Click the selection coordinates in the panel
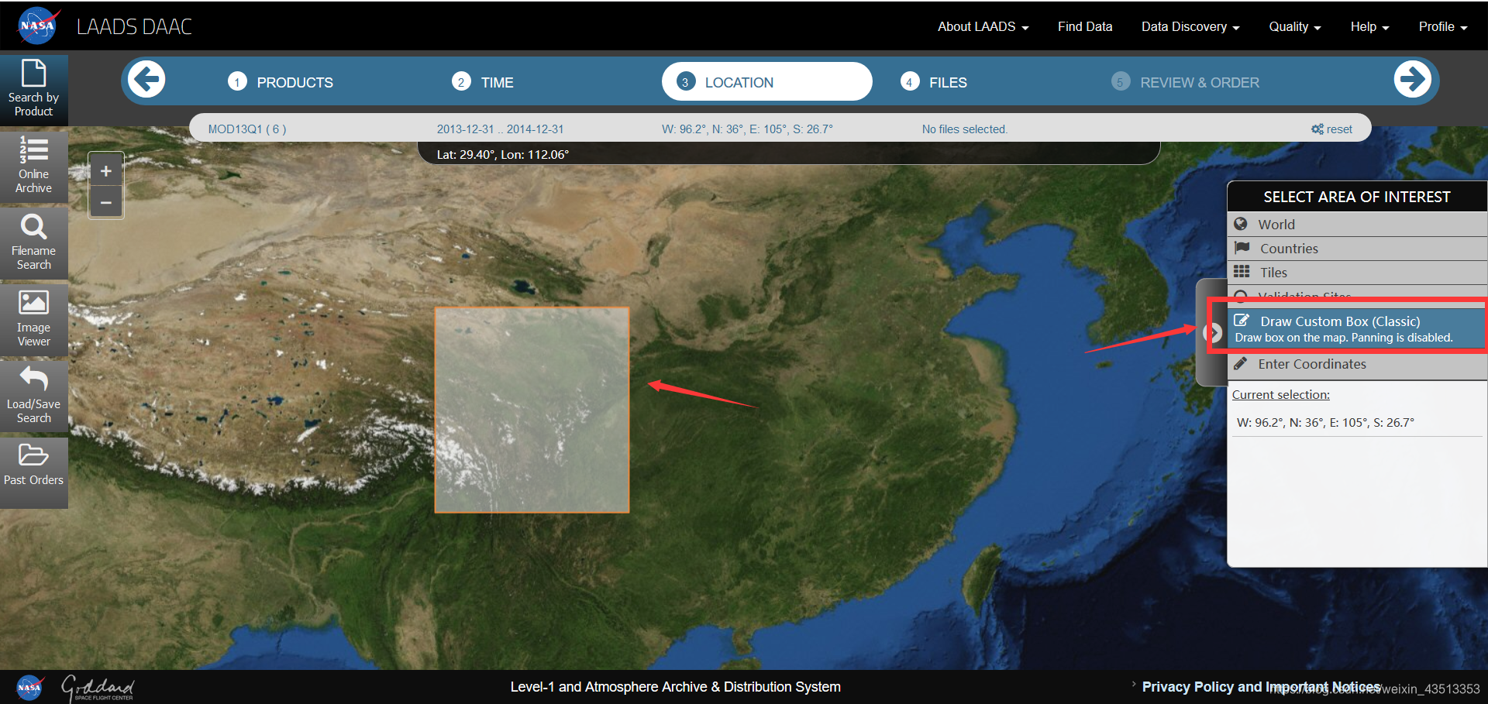Viewport: 1488px width, 704px height. pyautogui.click(x=1325, y=423)
